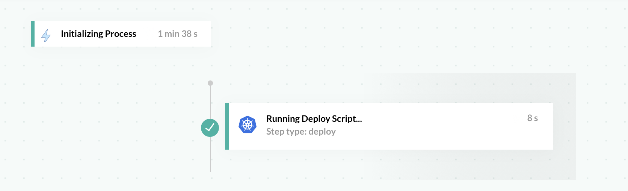Click the Step type: deploy subtitle
Viewport: 628px width, 191px height.
click(x=301, y=132)
